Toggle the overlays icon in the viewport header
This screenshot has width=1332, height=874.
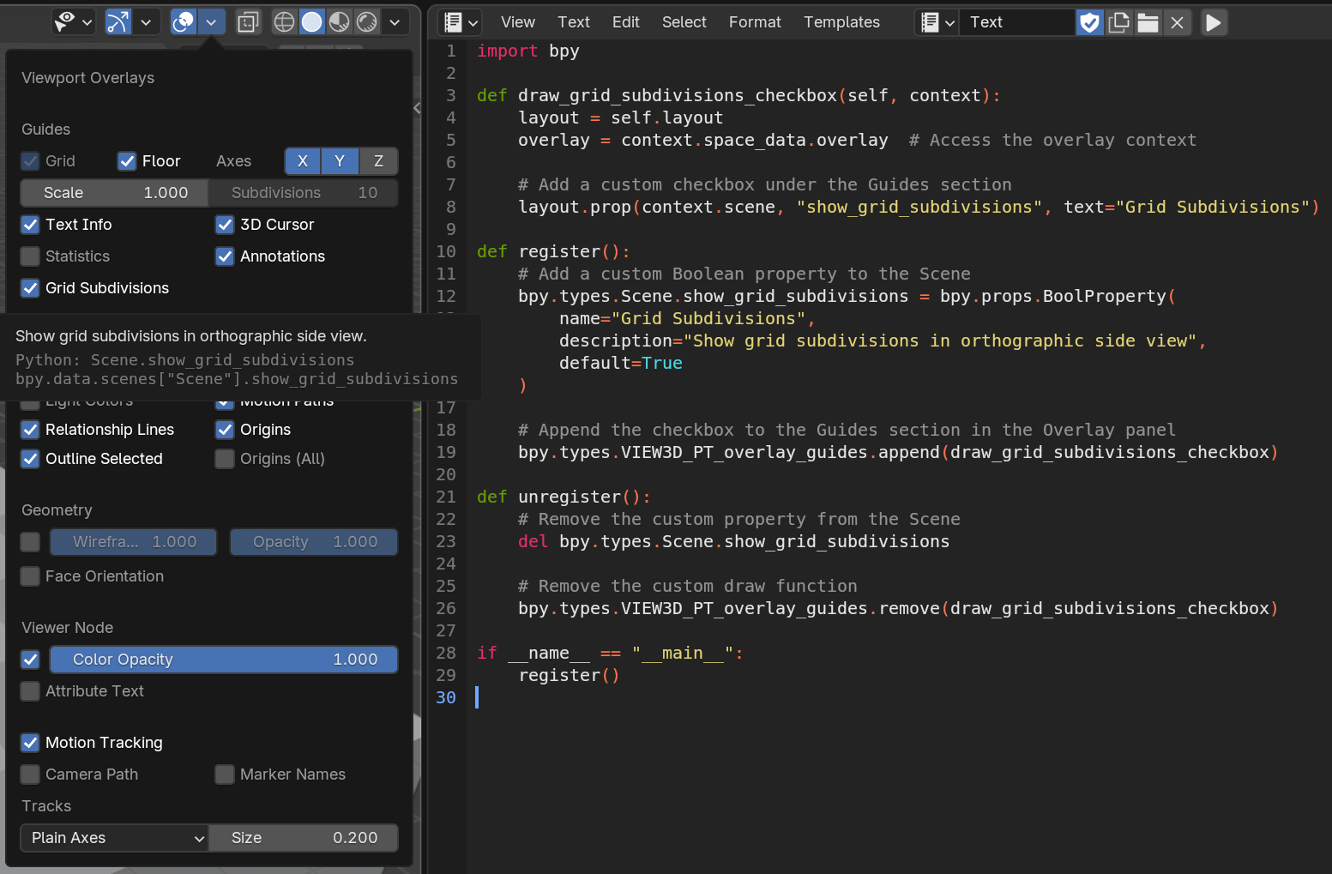(x=184, y=21)
